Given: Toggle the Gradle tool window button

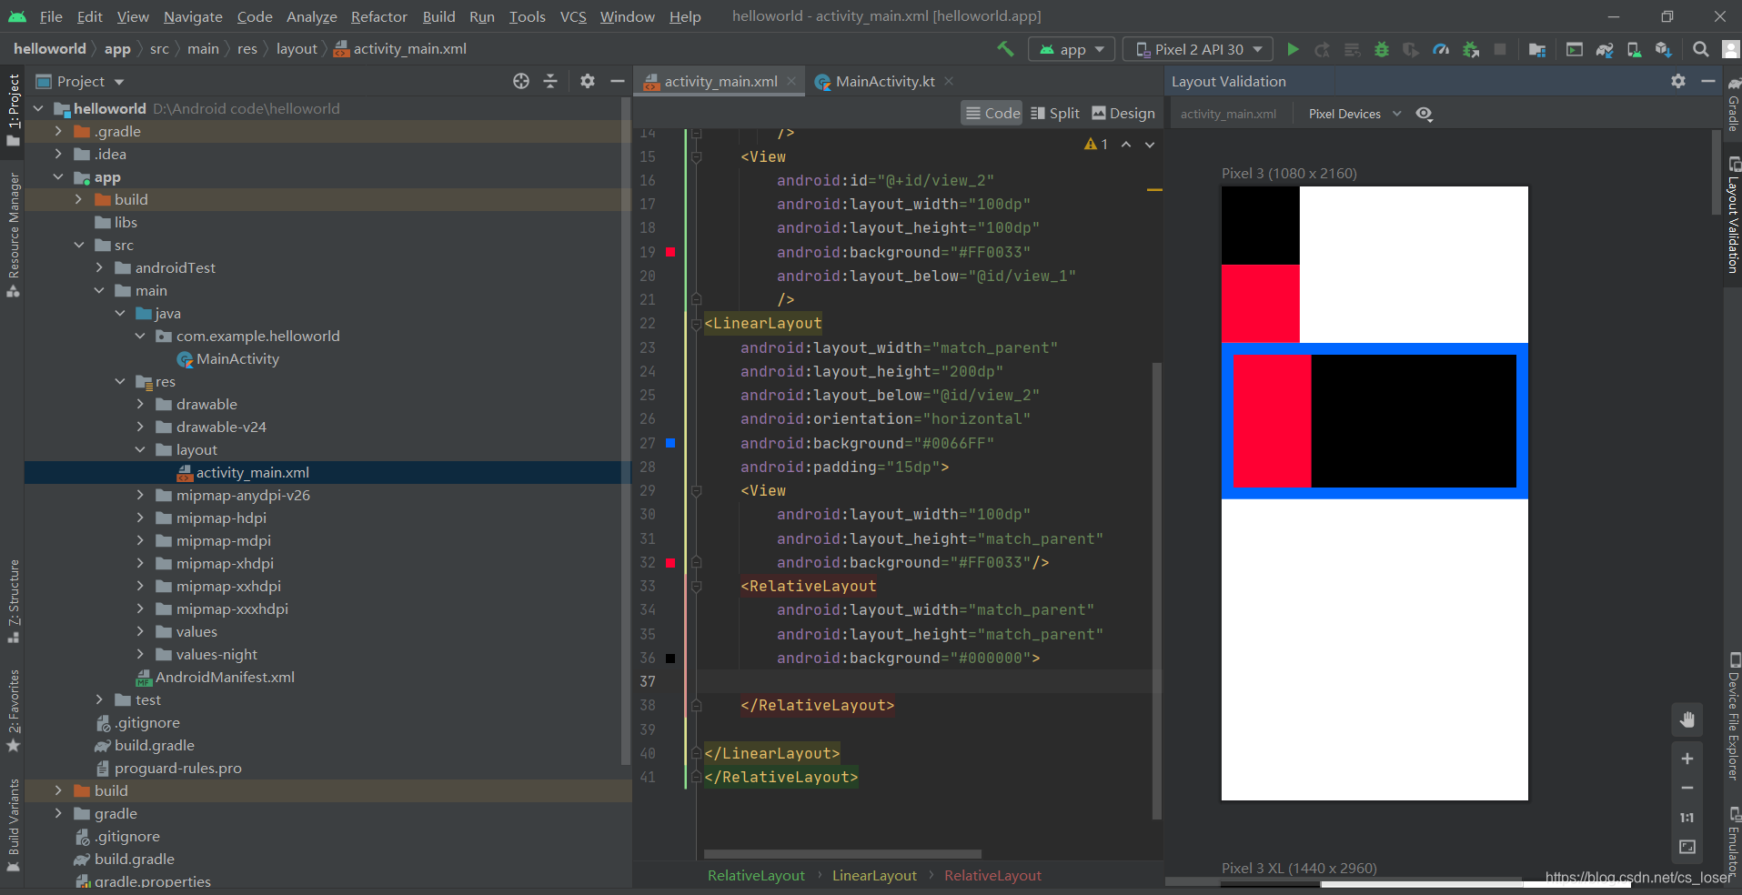Looking at the screenshot, I should click(1733, 105).
